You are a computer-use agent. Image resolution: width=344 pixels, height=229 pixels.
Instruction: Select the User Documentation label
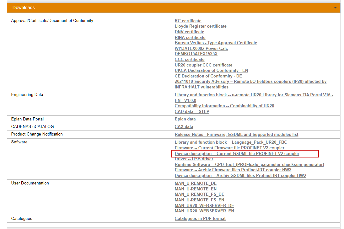(x=30, y=183)
